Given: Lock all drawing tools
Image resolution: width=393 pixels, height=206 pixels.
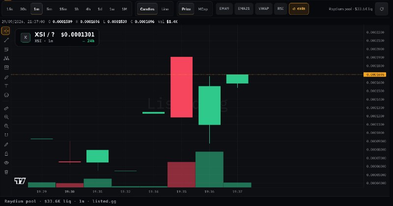Looking at the screenshot, I should click(6, 154).
